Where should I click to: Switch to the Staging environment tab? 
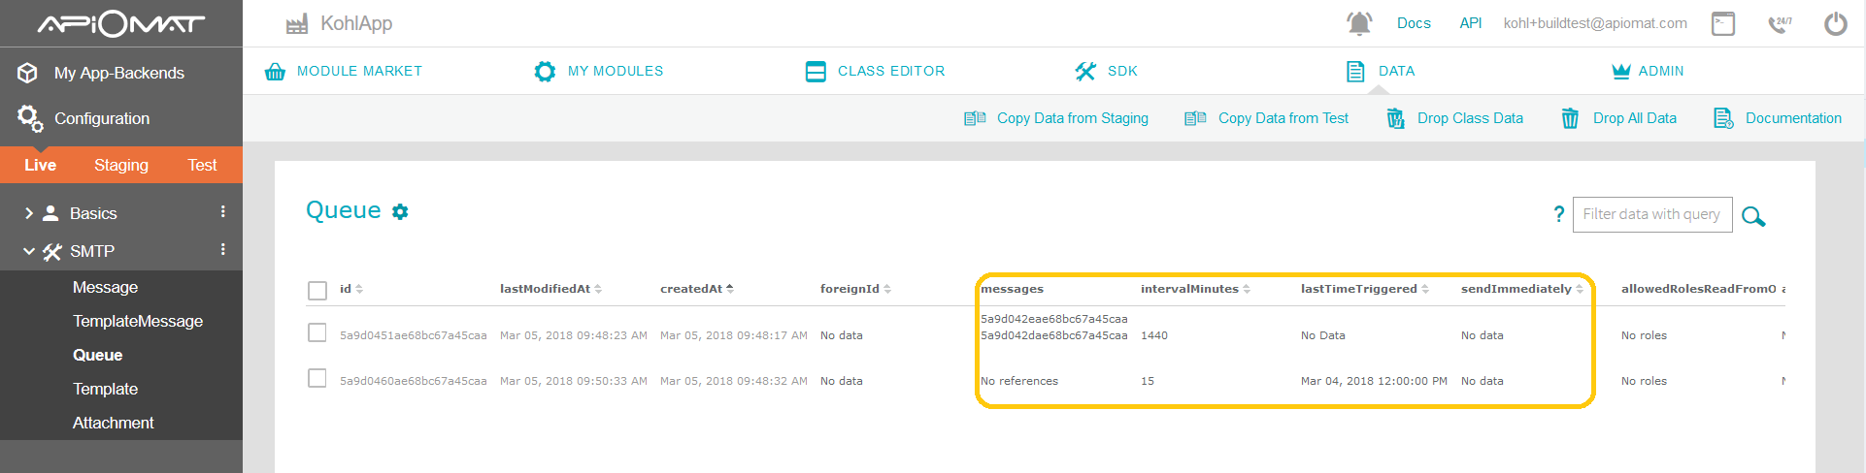coord(121,165)
